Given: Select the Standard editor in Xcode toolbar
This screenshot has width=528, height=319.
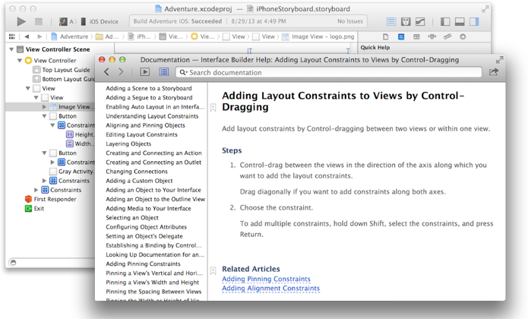Looking at the screenshot, I should 391,21.
